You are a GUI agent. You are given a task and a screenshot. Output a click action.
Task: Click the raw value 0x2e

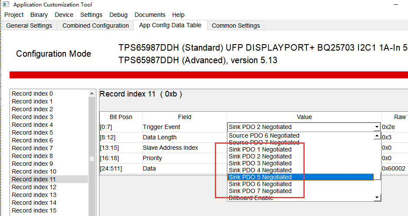coord(388,127)
